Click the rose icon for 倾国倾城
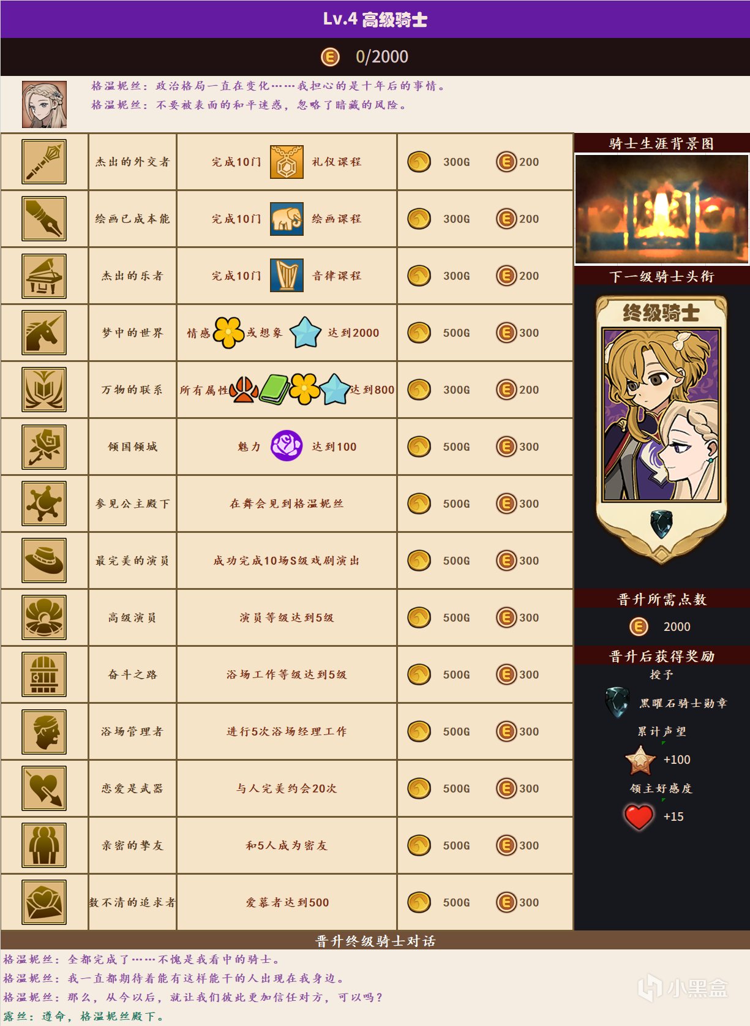The image size is (750, 1026). coord(44,447)
